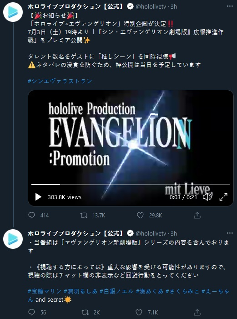Open the first tweet's more options menu
The width and height of the screenshot is (237, 319).
230,6
